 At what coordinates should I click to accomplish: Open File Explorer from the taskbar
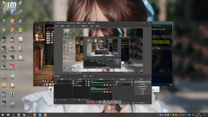8,115
